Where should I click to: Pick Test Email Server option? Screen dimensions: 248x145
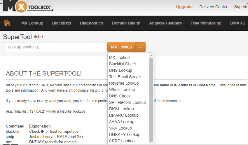[x=125, y=77]
